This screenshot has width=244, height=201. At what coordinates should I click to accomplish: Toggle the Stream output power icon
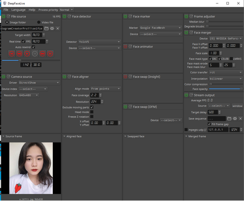186,95
